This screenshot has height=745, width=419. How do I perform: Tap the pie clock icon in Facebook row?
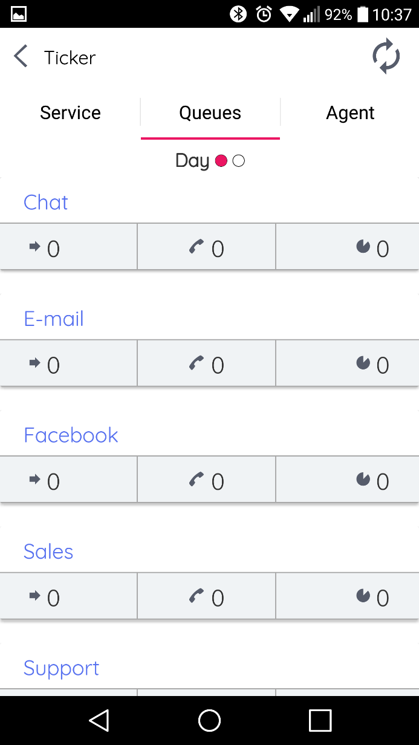click(363, 479)
